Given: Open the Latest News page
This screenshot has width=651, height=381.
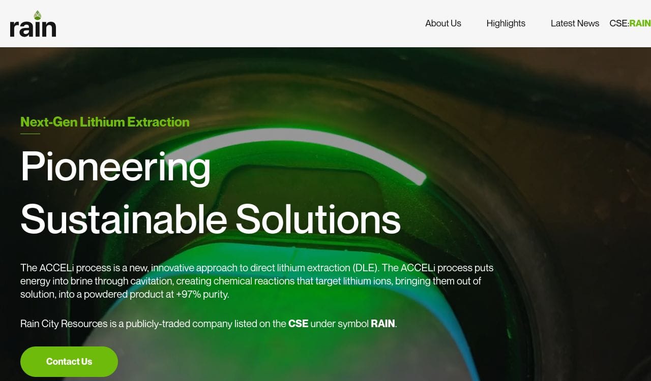Looking at the screenshot, I should pyautogui.click(x=575, y=23).
